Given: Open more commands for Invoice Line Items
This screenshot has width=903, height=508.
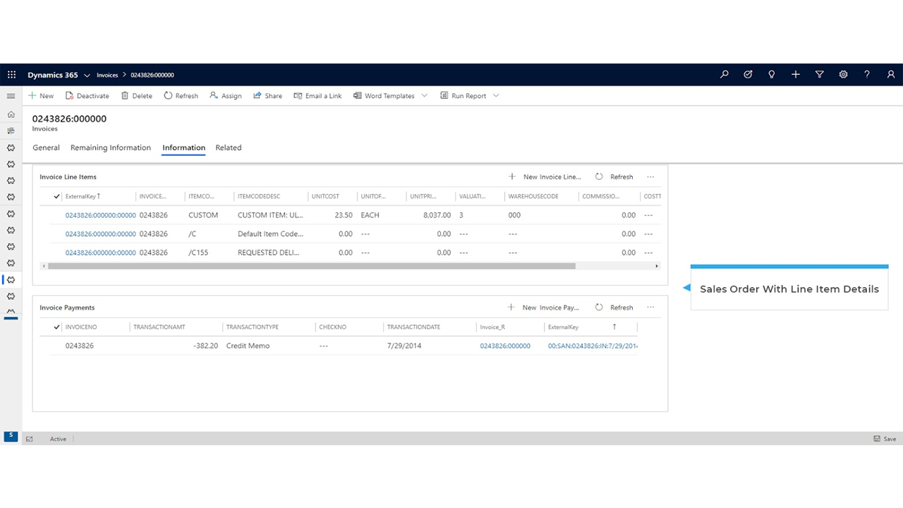Looking at the screenshot, I should [650, 177].
